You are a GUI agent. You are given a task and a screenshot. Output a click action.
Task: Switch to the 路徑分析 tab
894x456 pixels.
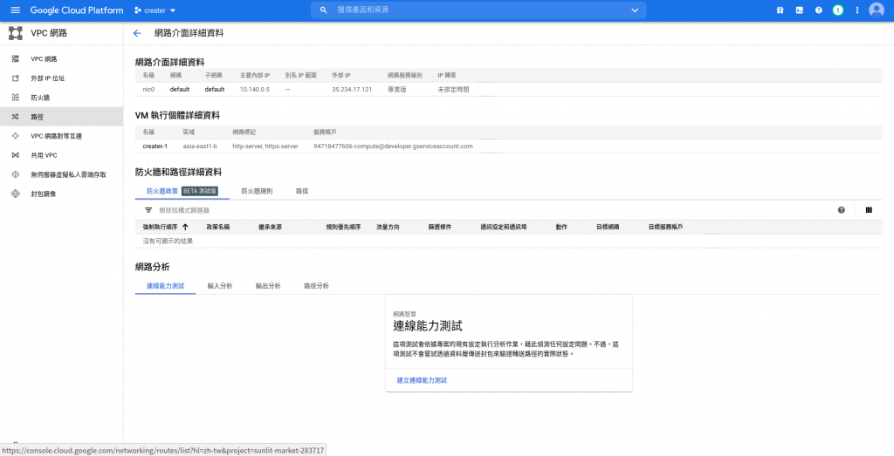point(316,286)
